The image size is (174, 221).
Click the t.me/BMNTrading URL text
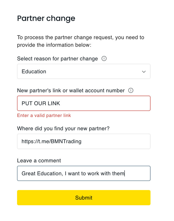(52, 141)
